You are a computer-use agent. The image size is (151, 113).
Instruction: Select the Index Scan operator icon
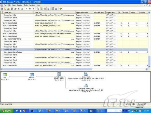(x=86, y=74)
